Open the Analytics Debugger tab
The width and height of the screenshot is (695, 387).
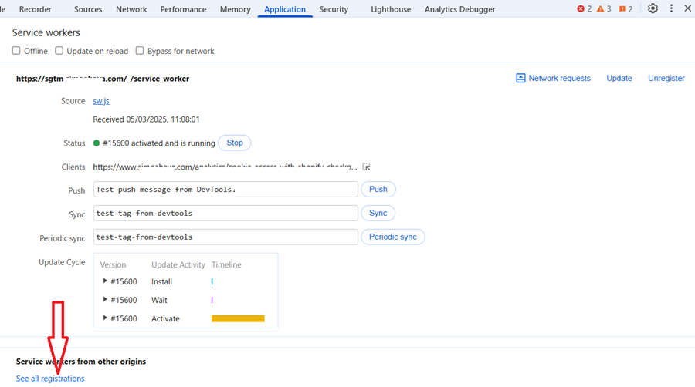tap(459, 9)
